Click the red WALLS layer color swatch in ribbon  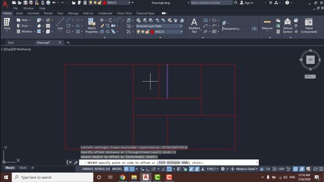[x=152, y=32]
